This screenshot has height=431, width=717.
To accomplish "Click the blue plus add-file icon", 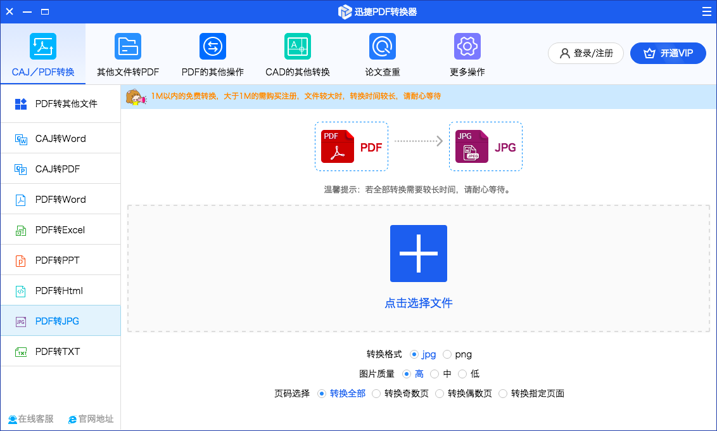I will (x=419, y=254).
